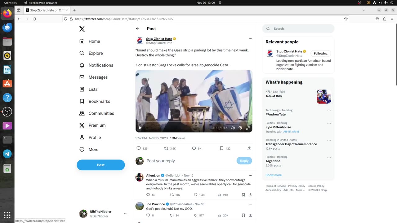397x223 pixels.
Task: View analytics on AlienLion's comment
Action: (220, 195)
